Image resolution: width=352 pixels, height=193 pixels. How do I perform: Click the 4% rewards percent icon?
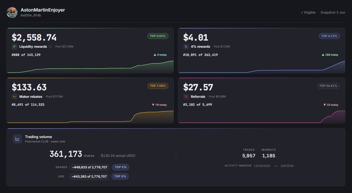[186, 47]
